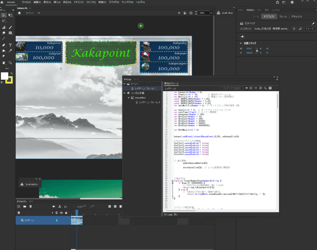
Task: Pick the Text tool
Action: click(10, 45)
